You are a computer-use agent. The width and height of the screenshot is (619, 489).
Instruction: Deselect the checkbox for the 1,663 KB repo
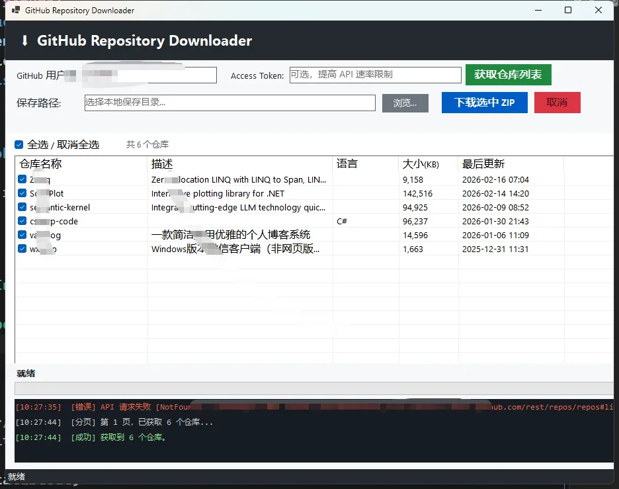(22, 249)
